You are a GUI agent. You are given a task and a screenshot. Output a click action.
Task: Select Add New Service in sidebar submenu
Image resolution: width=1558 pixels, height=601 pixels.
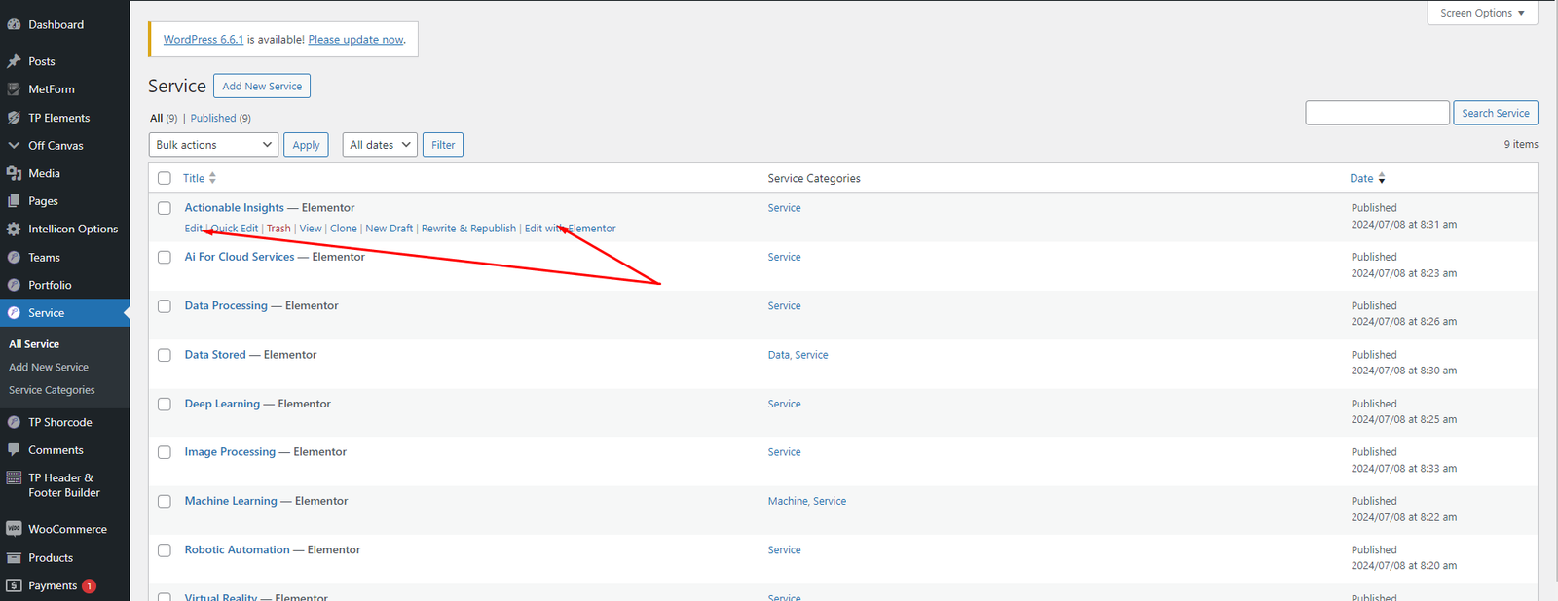[49, 367]
